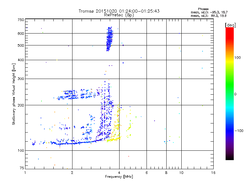Viewport: 251px width, 188px height.
Task: Select the 'mean, sd,O: -95.3, 15.7' line
Action: (209, 12)
